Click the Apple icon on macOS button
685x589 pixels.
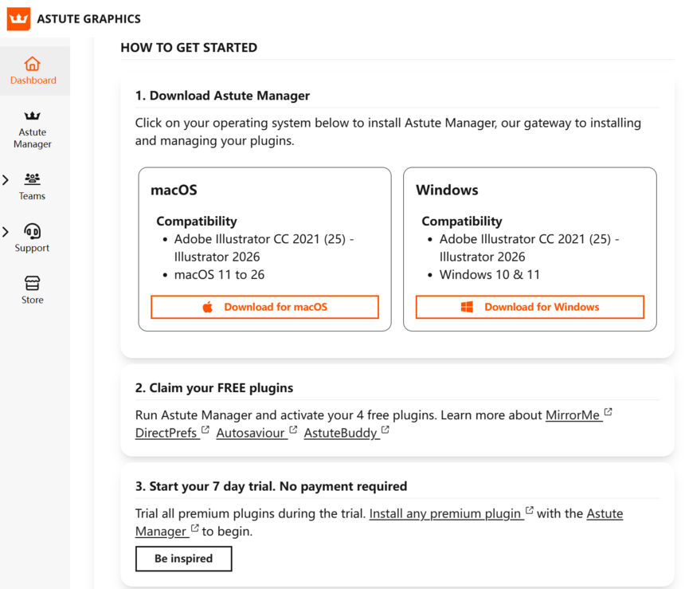[x=208, y=307]
